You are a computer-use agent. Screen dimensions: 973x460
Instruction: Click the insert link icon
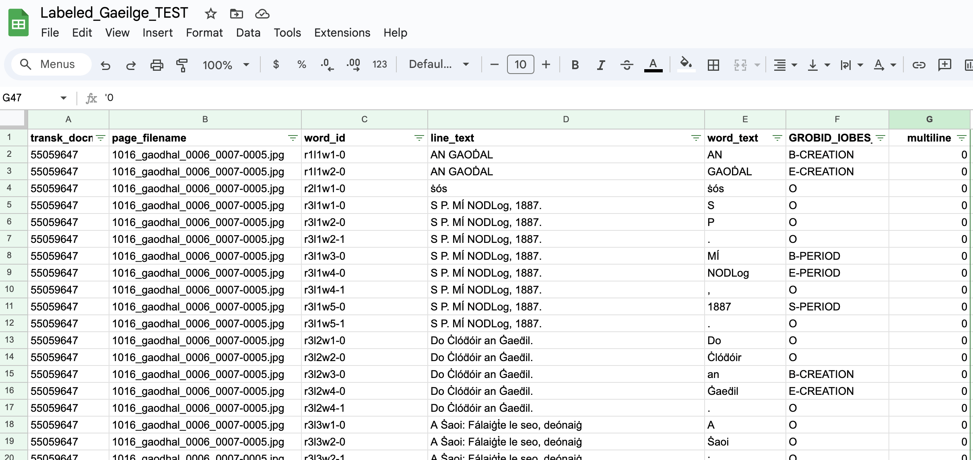[x=919, y=65]
